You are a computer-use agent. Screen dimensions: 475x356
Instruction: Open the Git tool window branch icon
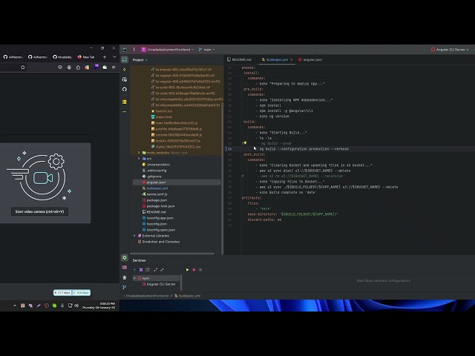pyautogui.click(x=125, y=287)
